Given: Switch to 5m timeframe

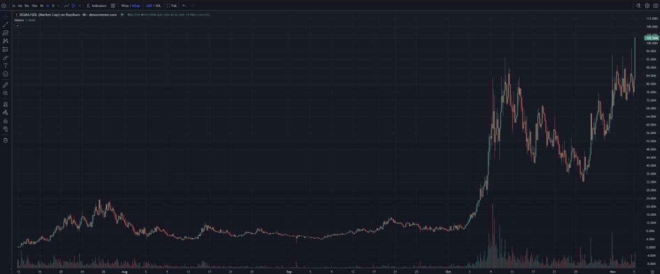Looking at the screenshot, I should coord(26,6).
